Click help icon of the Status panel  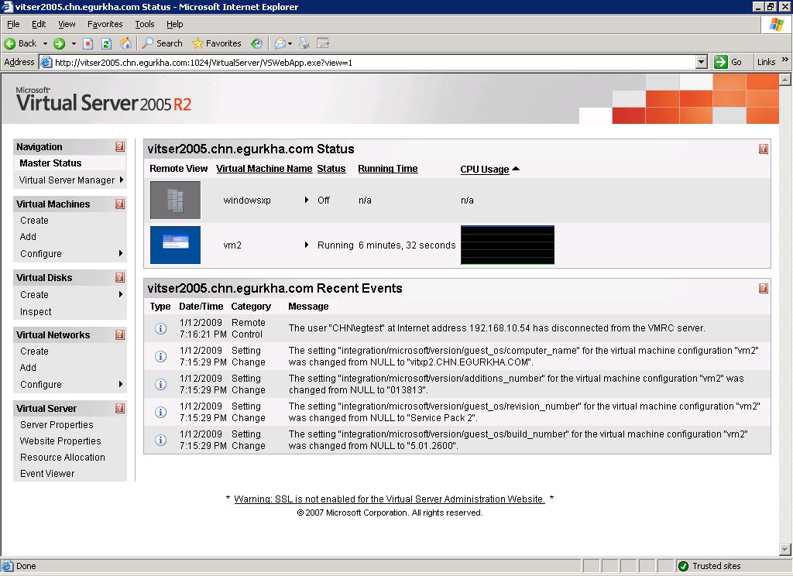click(764, 149)
